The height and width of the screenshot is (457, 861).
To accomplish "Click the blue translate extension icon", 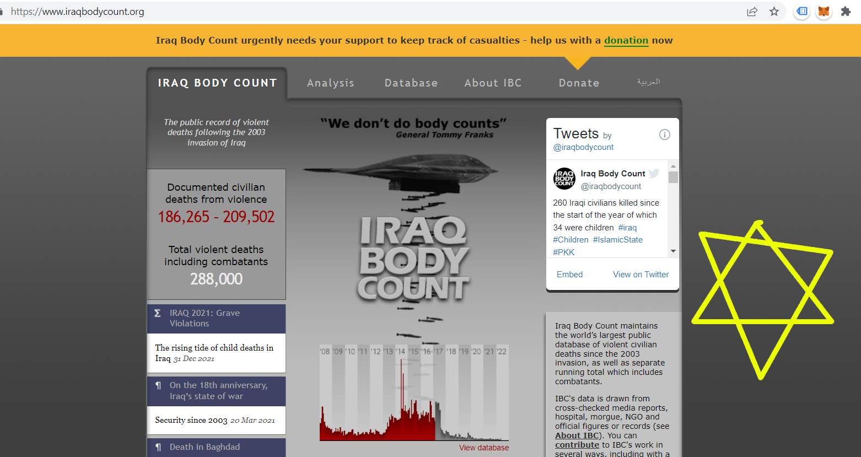I will (802, 12).
